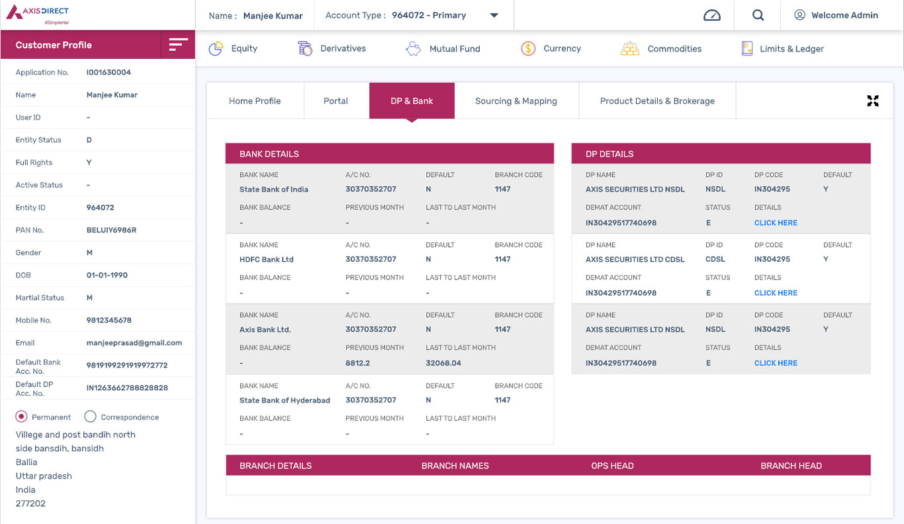904x524 pixels.
Task: Open the Commodities gold bars icon
Action: (x=630, y=48)
